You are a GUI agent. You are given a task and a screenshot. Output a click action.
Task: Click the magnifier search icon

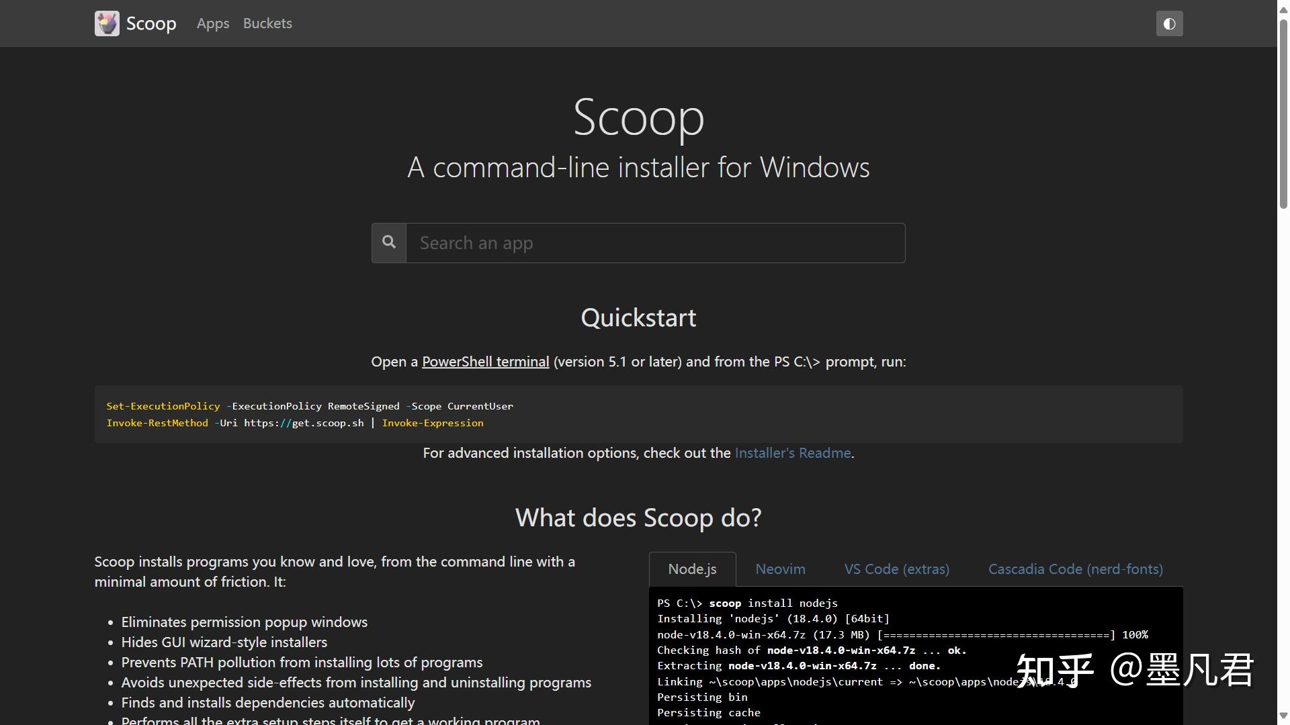click(x=388, y=242)
